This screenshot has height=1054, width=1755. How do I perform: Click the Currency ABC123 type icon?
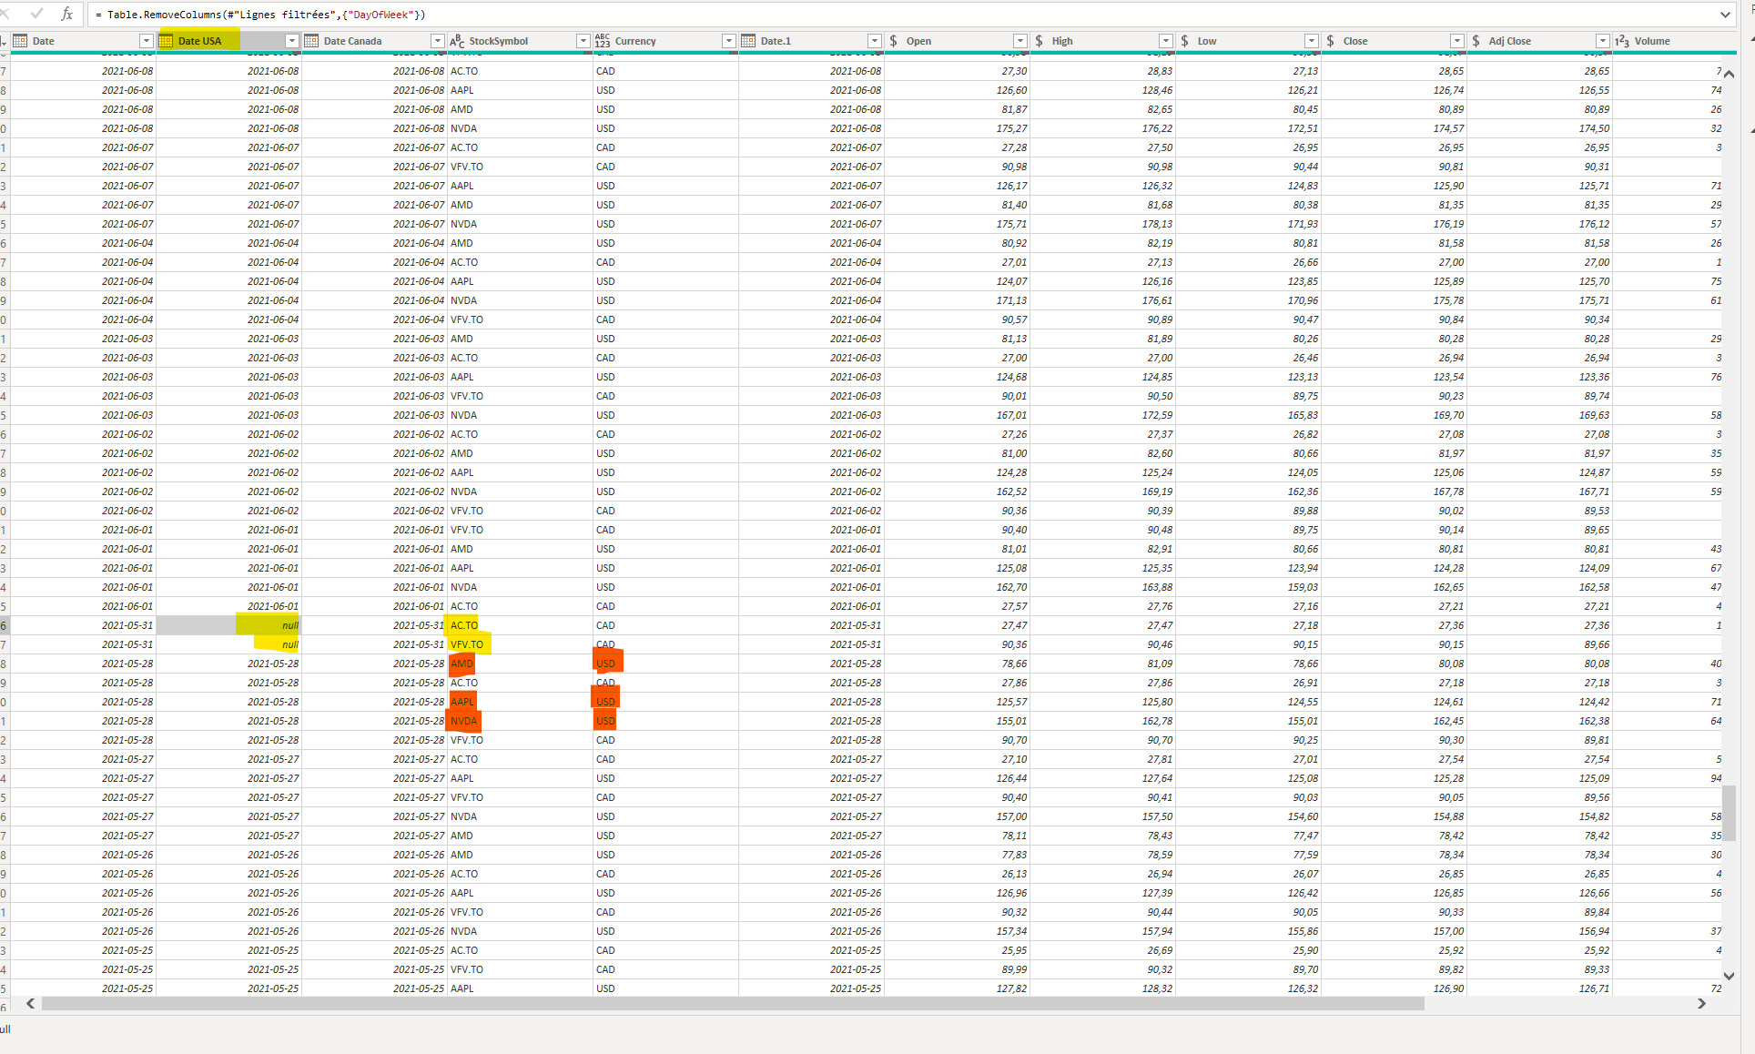click(603, 41)
